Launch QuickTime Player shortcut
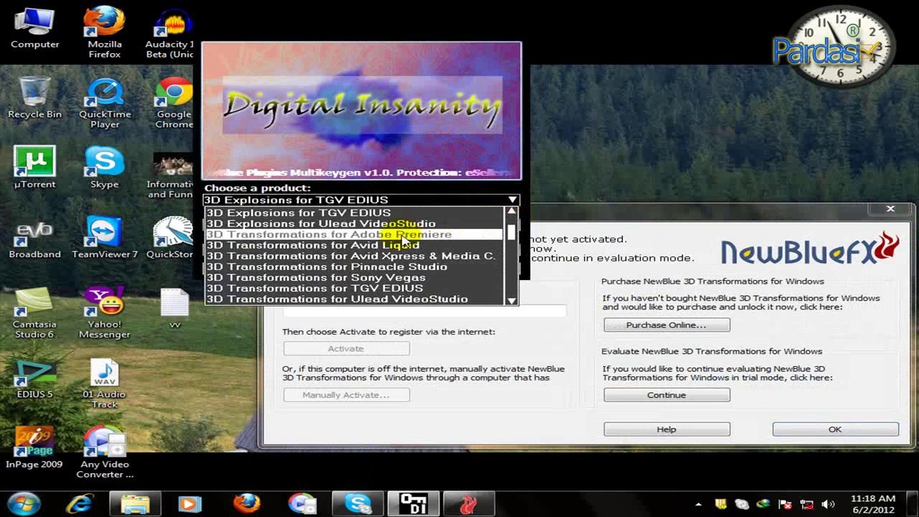This screenshot has width=919, height=517. pyautogui.click(x=105, y=103)
